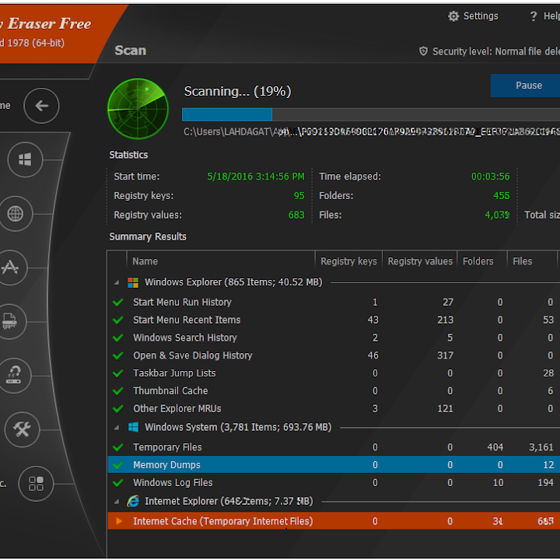This screenshot has height=560, width=560.
Task: Sort by the Files column header
Action: [x=532, y=261]
